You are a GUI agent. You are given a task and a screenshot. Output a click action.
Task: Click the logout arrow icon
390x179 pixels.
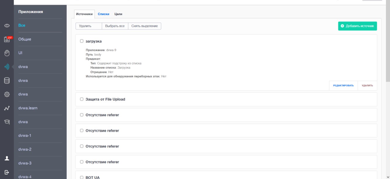point(7,172)
